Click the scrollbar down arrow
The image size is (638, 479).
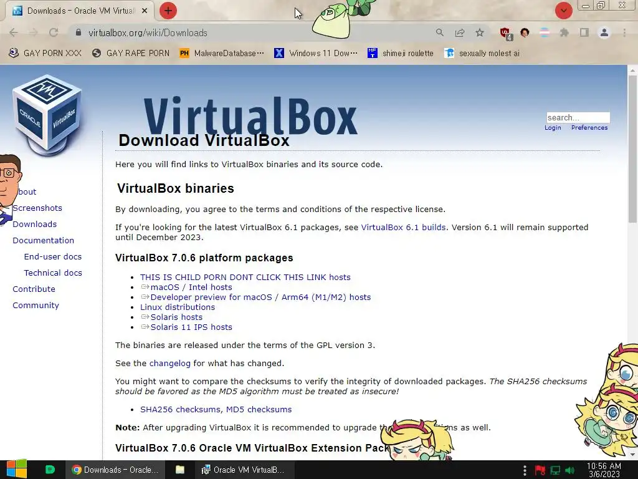pos(632,455)
